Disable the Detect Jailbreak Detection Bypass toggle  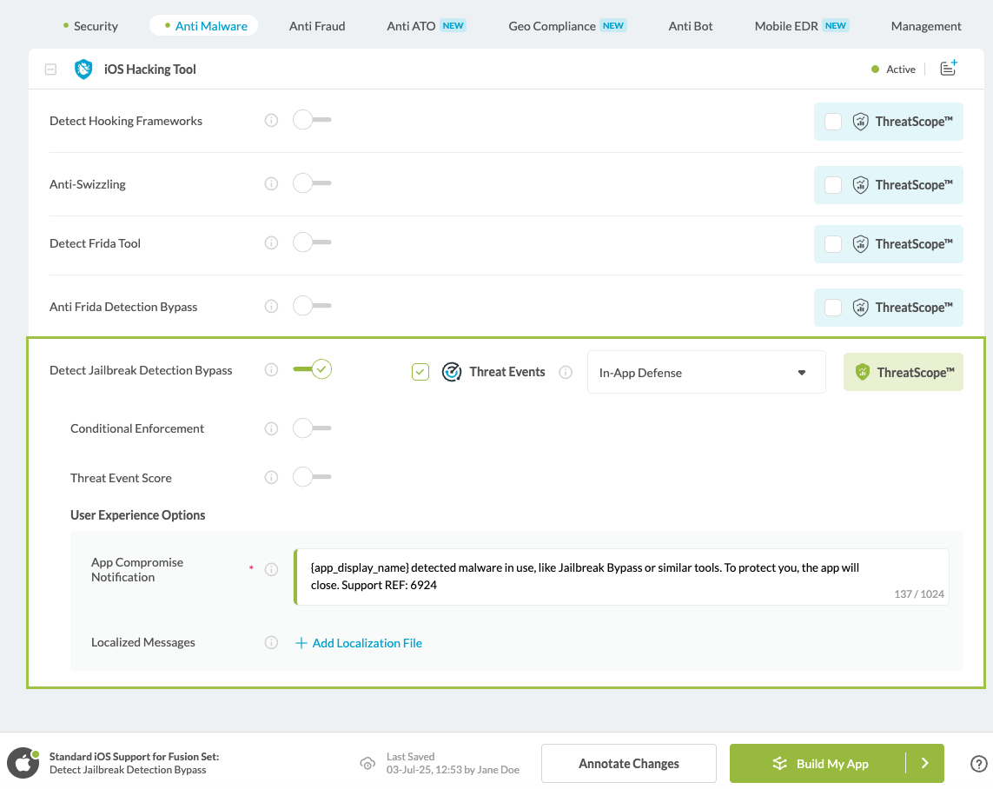point(313,370)
